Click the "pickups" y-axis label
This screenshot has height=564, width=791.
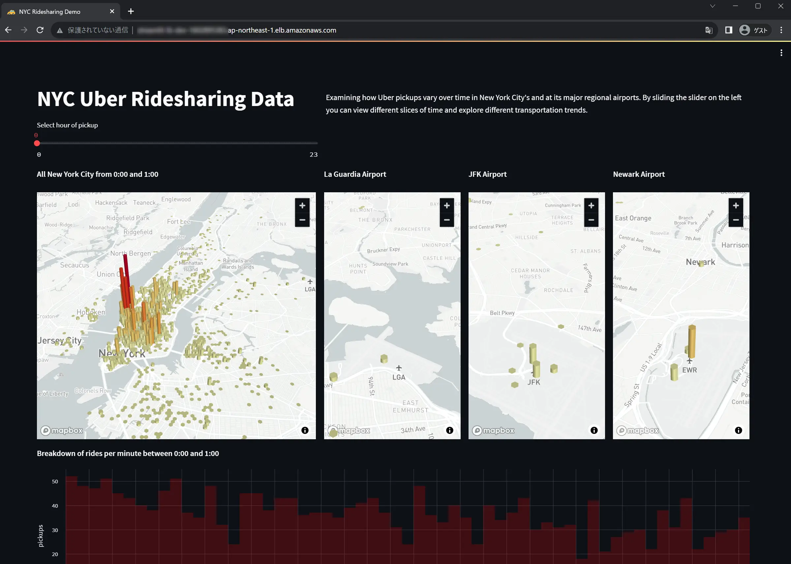(40, 536)
